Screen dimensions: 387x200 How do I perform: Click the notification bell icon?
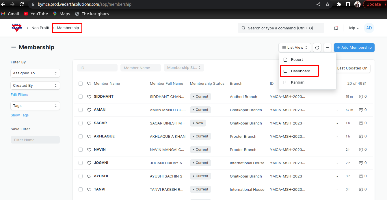tap(336, 28)
